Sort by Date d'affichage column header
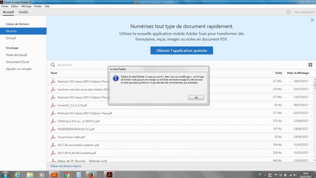316x178 pixels. click(298, 73)
